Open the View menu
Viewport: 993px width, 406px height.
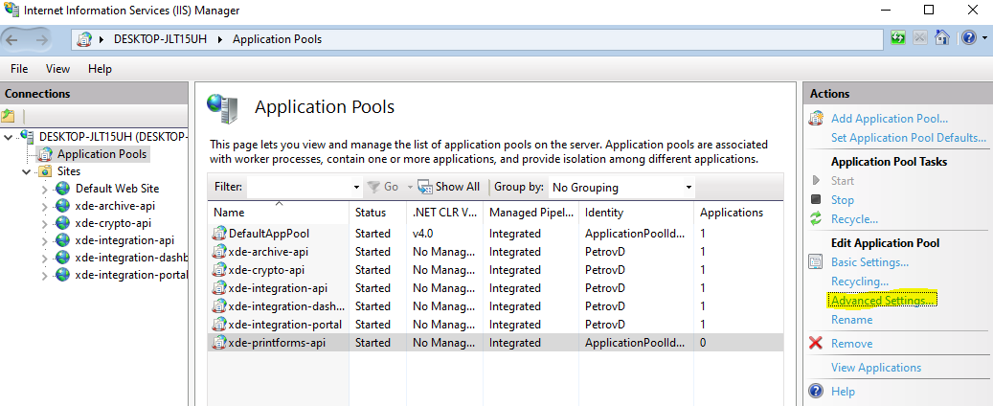pos(57,68)
